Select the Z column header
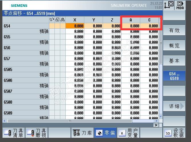Viewport: 191px width, 142px height. pos(112,20)
